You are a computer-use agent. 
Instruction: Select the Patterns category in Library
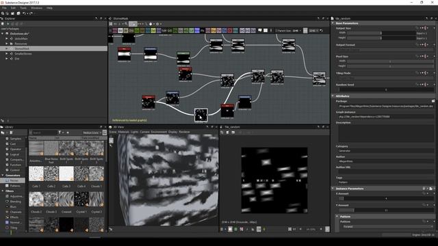tap(15, 186)
